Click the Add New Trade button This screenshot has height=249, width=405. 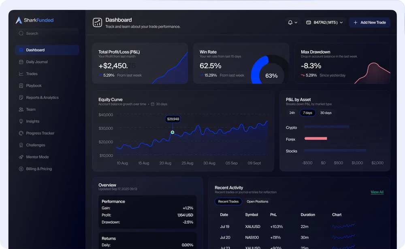[369, 22]
